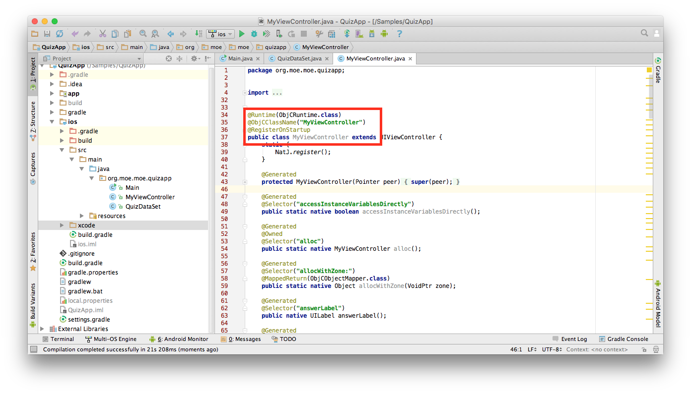Screen dimensions: 691x394
Task: Click the Android Device Monitor icon
Action: (x=384, y=34)
